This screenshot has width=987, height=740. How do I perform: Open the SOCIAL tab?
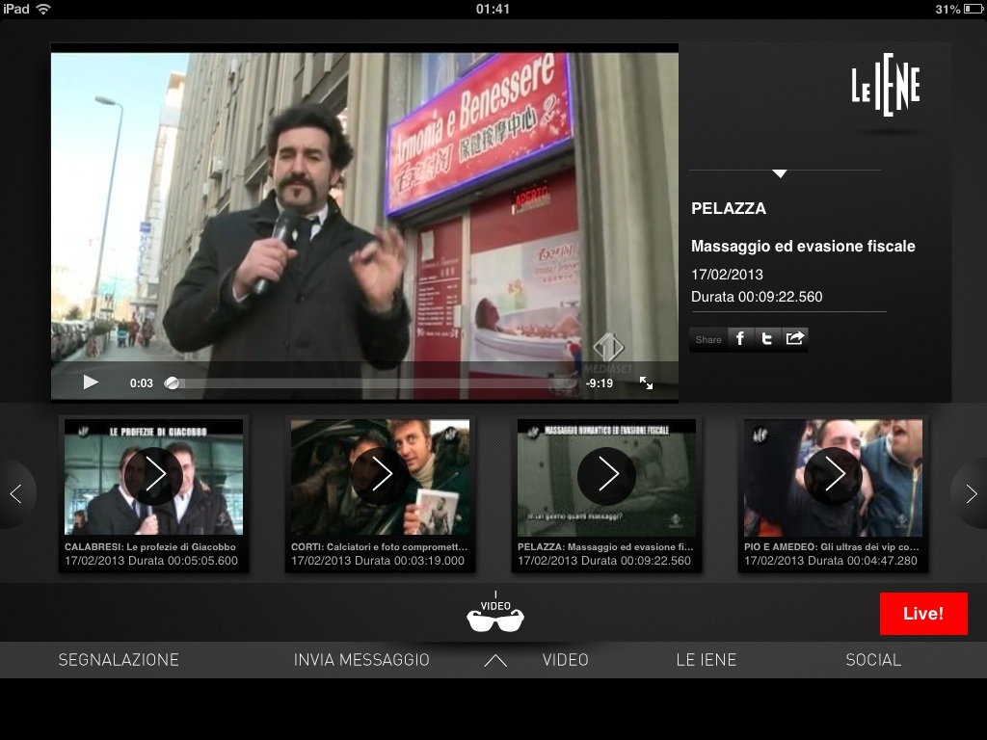click(873, 660)
